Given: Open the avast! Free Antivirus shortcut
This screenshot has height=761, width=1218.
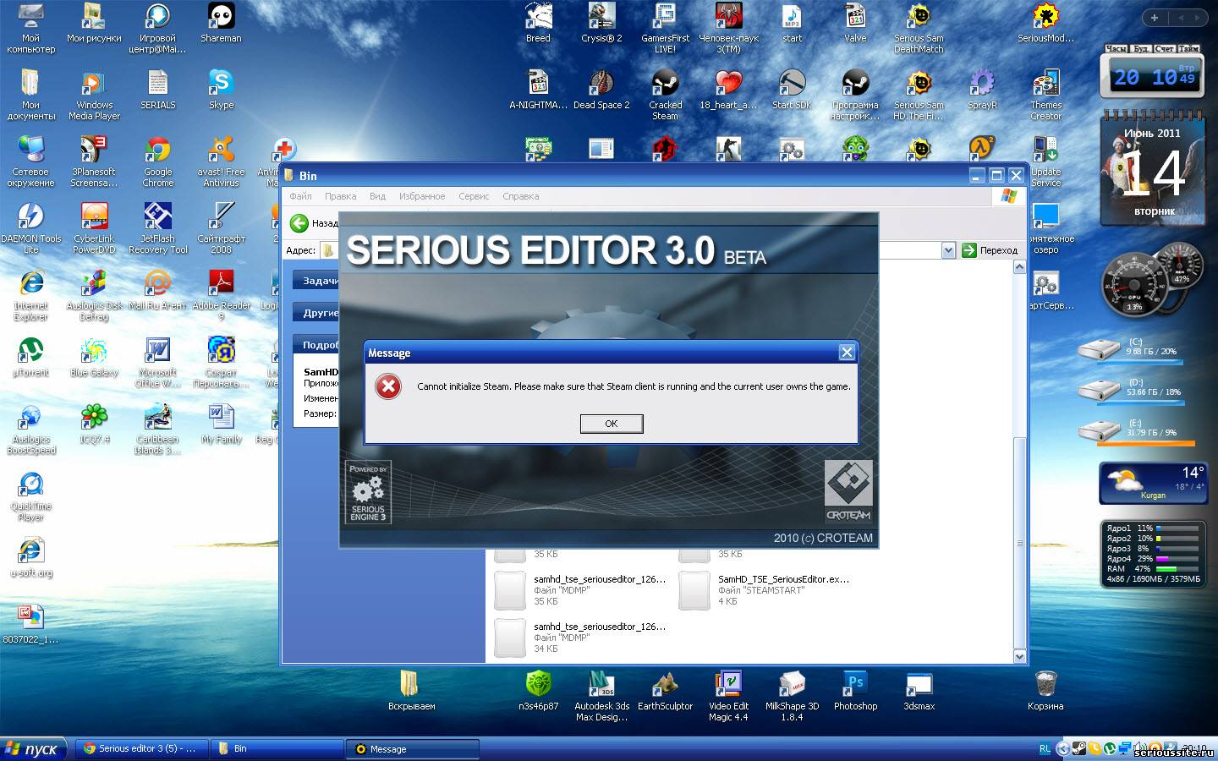Looking at the screenshot, I should [221, 162].
